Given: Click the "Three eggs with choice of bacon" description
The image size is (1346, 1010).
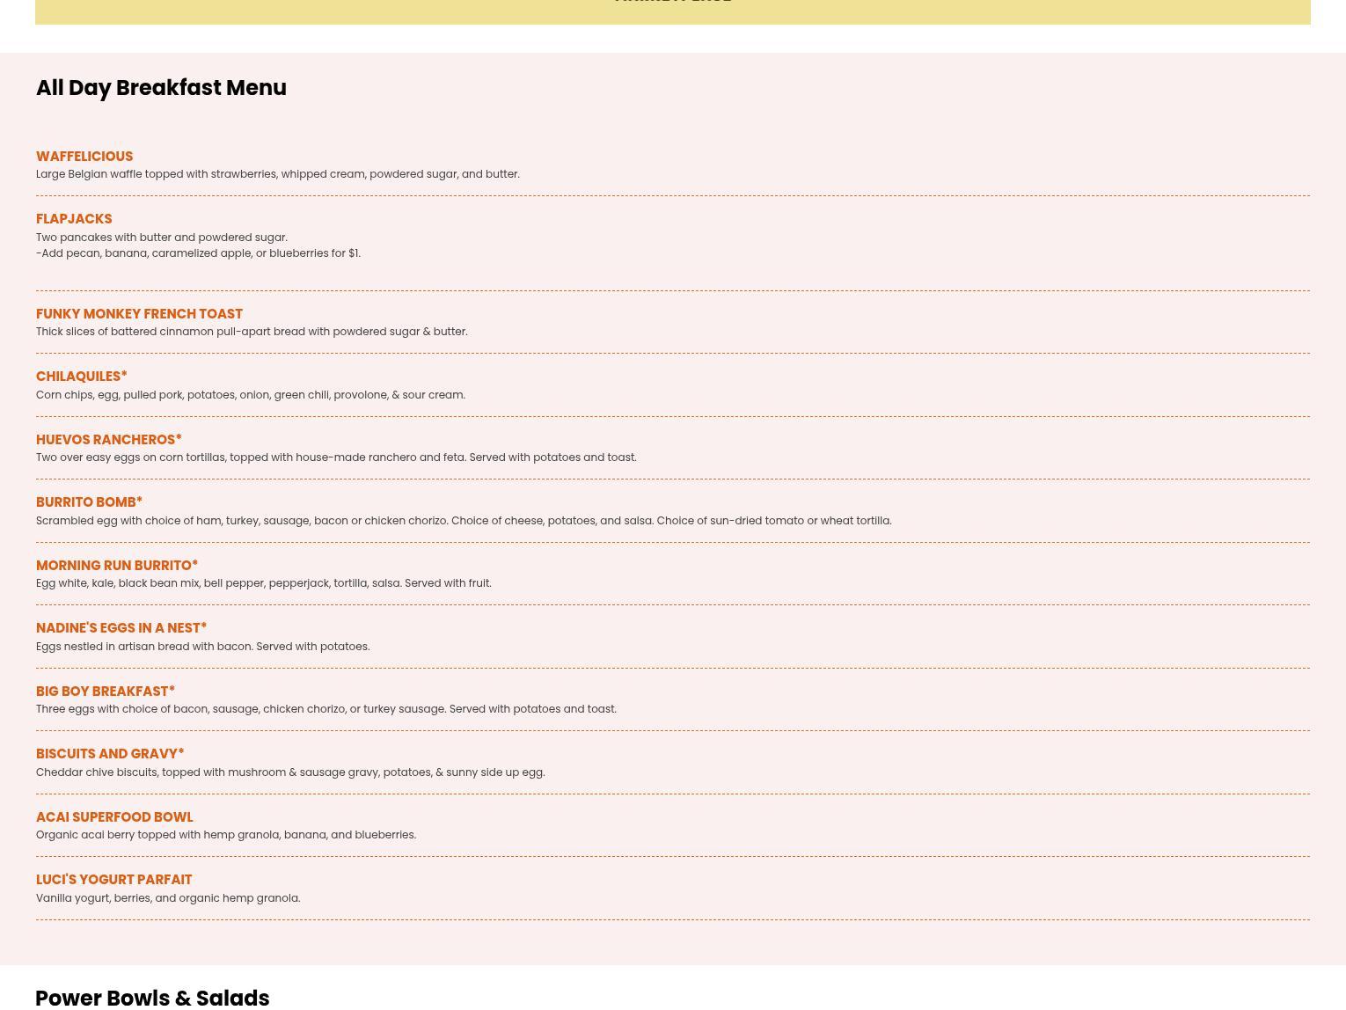Looking at the screenshot, I should [326, 709].
